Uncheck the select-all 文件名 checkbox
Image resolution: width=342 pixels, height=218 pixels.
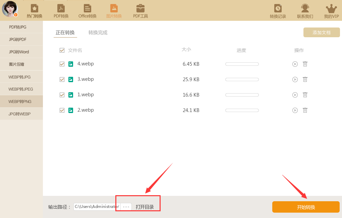coord(62,50)
